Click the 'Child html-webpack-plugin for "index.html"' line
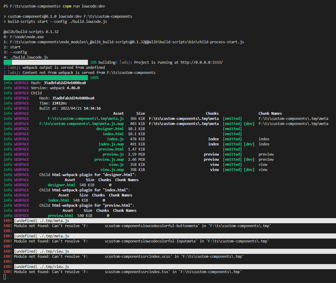The image size is (336, 283). [x=85, y=190]
